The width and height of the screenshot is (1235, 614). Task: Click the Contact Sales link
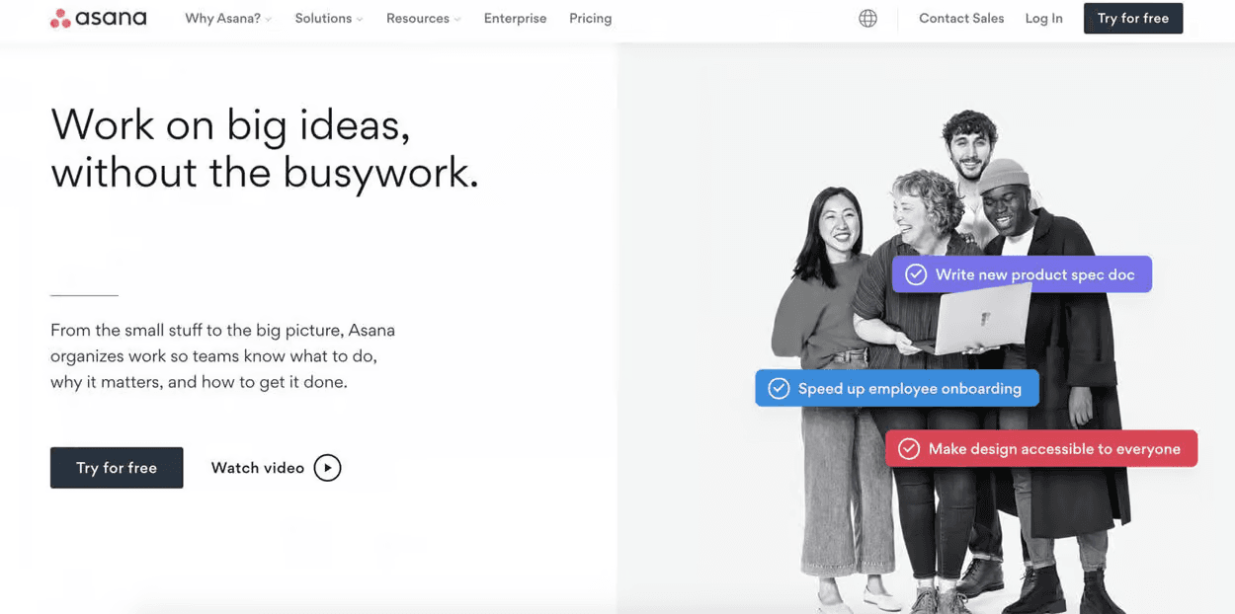pyautogui.click(x=960, y=19)
